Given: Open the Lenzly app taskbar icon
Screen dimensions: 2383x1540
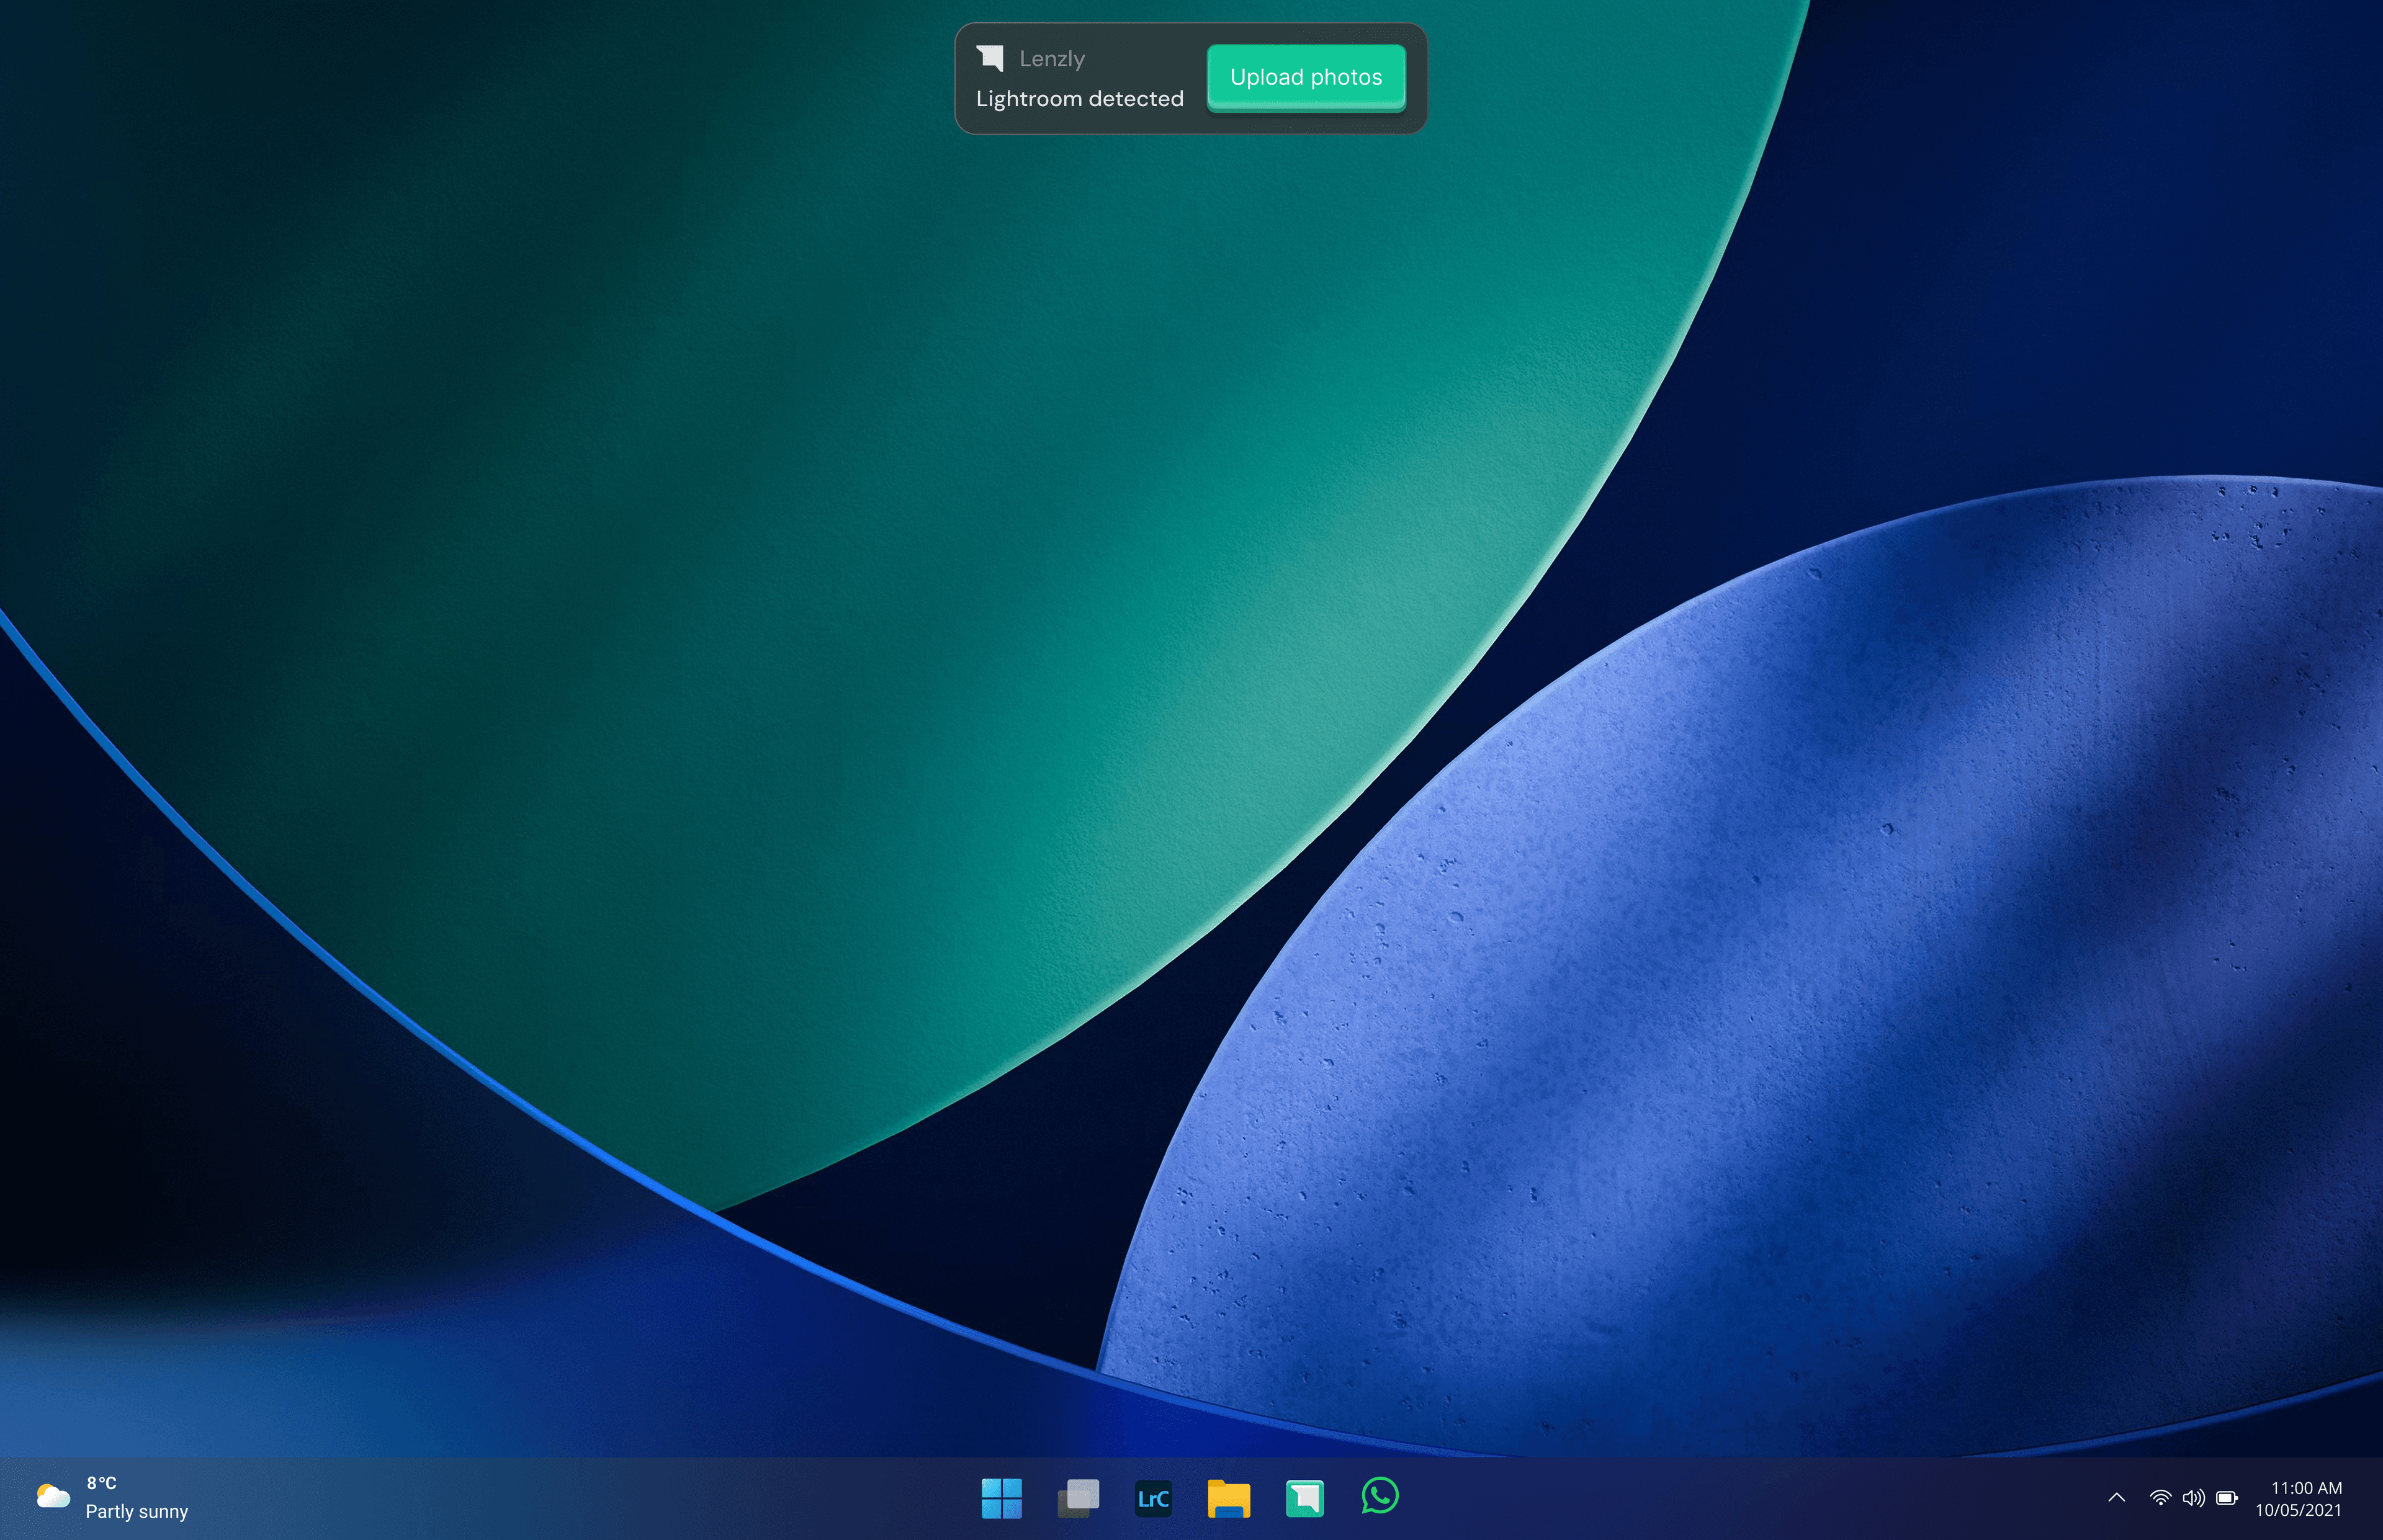Looking at the screenshot, I should [x=1304, y=1498].
